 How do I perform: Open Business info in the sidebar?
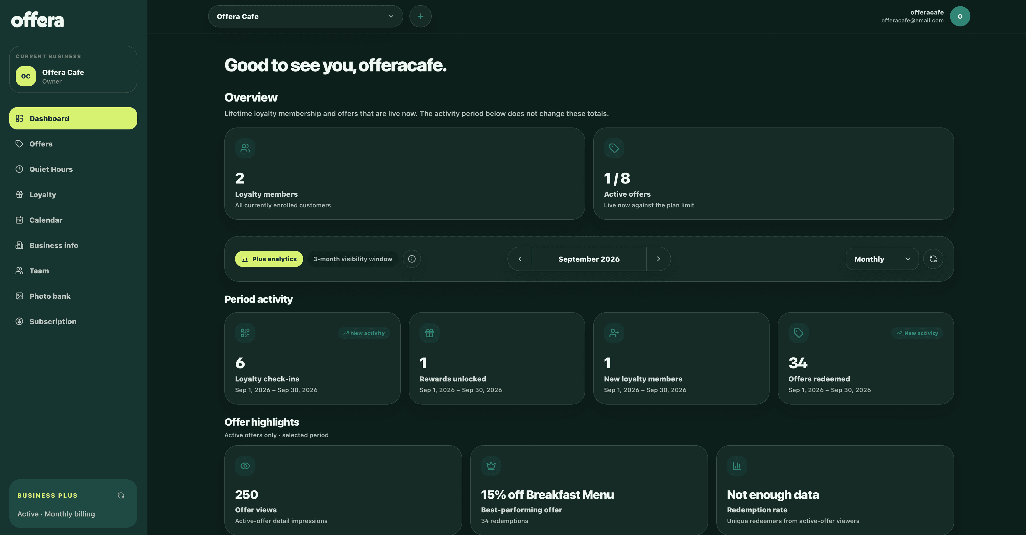pyautogui.click(x=73, y=245)
